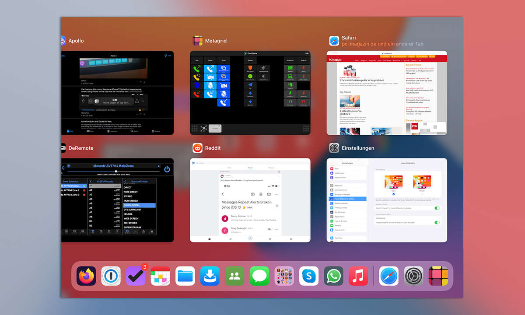Select AV7704 Zone 3 in DeRemote
525x315 pixels.
[x=74, y=195]
